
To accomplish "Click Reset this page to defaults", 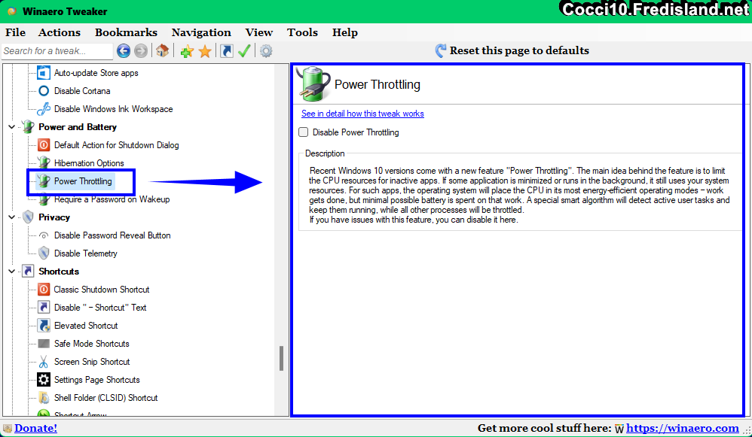I will pyautogui.click(x=519, y=50).
